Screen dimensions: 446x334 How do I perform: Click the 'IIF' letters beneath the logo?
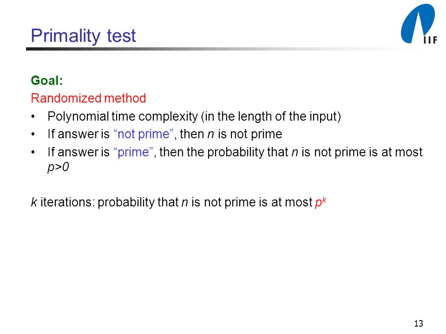tap(430, 40)
